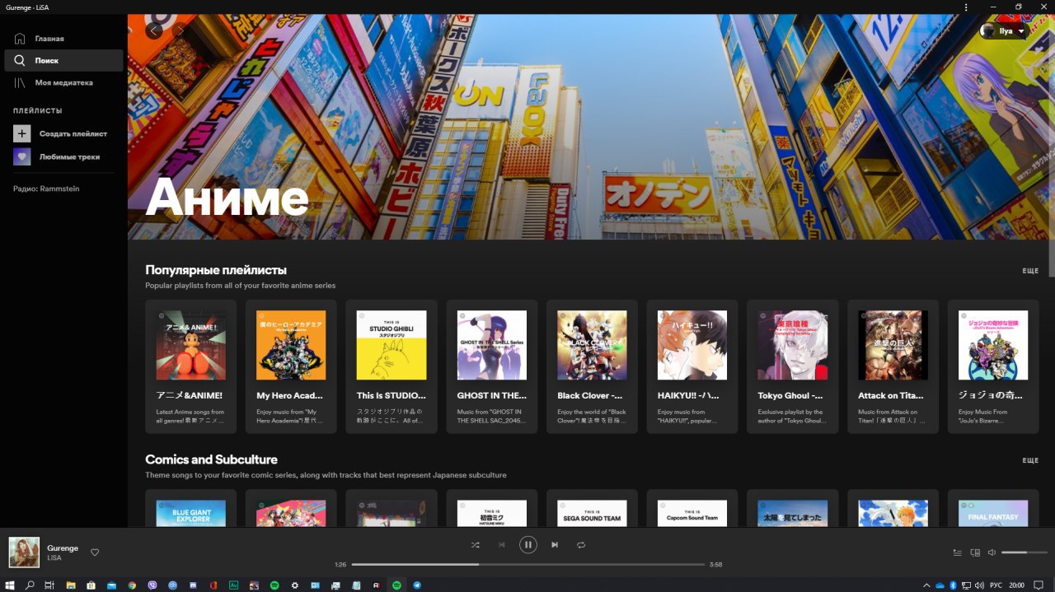Screen dimensions: 1055x592
Task: Toggle repeat mode
Action: coord(581,545)
